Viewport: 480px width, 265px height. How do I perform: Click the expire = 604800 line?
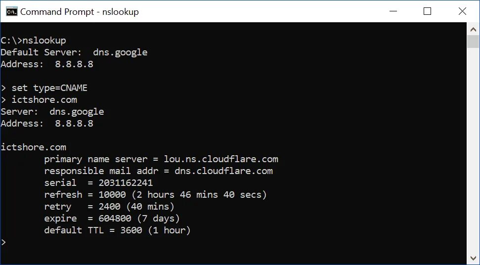112,219
